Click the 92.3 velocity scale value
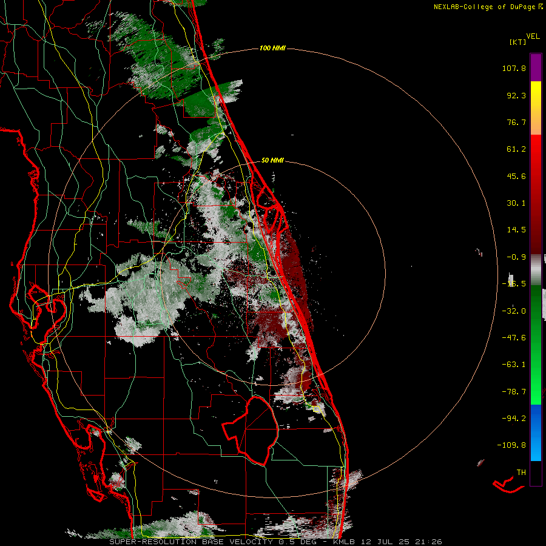Screen dimensions: 546x546 tap(516, 95)
